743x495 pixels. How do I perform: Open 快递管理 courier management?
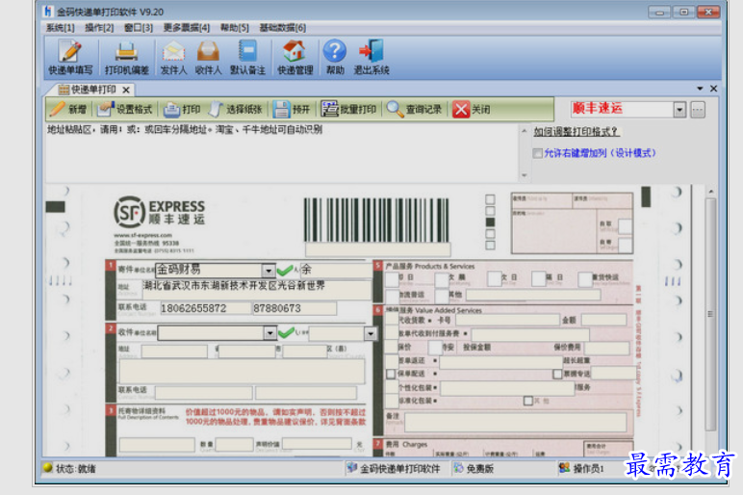pos(295,58)
